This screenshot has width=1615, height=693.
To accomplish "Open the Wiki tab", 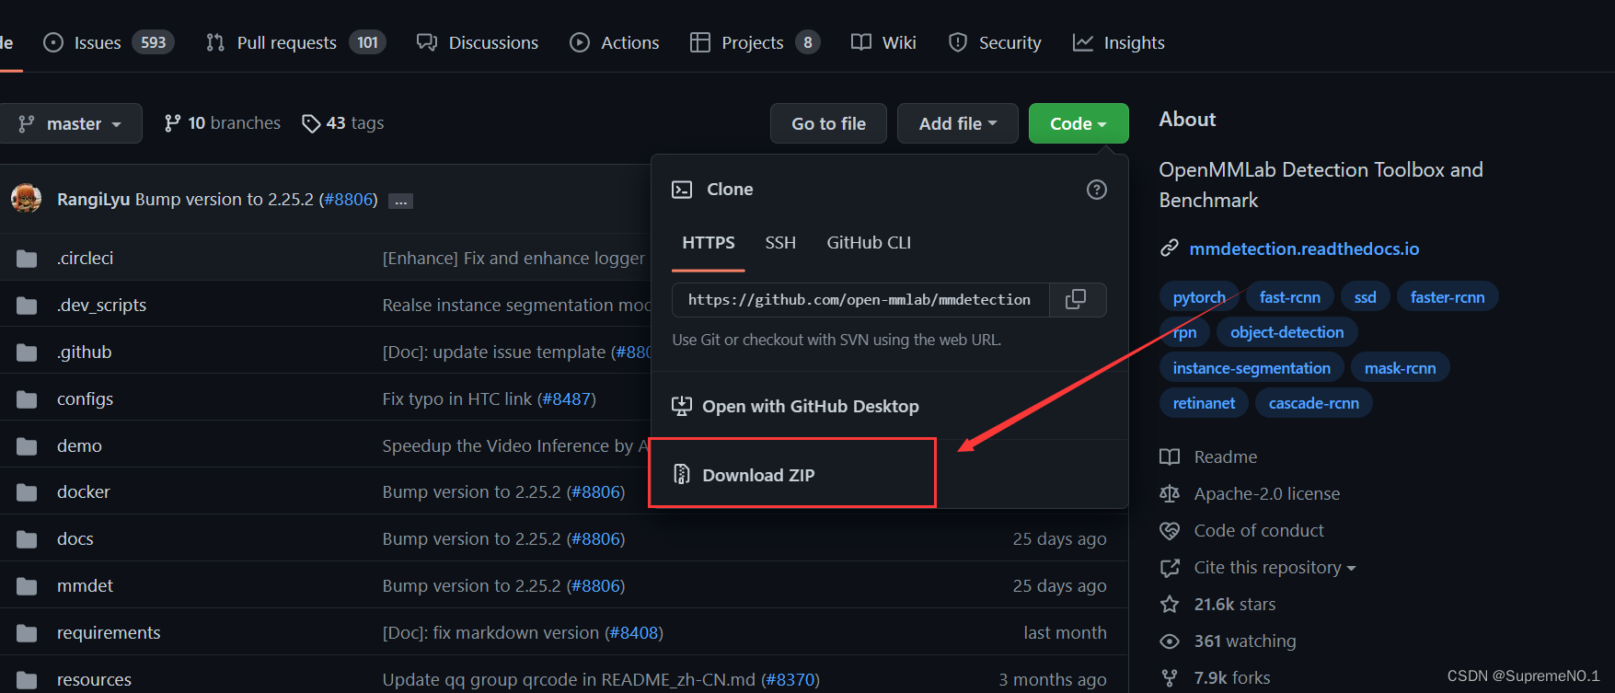I will point(883,42).
